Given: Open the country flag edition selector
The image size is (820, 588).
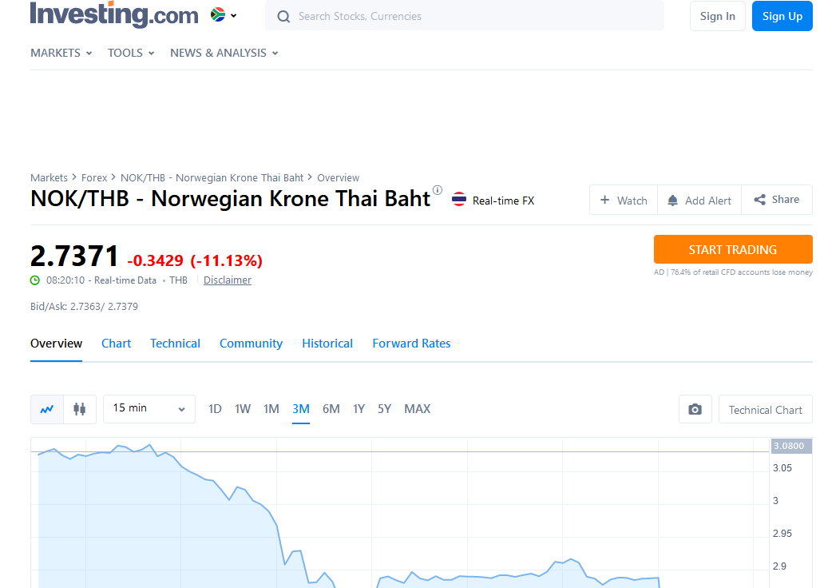Looking at the screenshot, I should pyautogui.click(x=224, y=15).
